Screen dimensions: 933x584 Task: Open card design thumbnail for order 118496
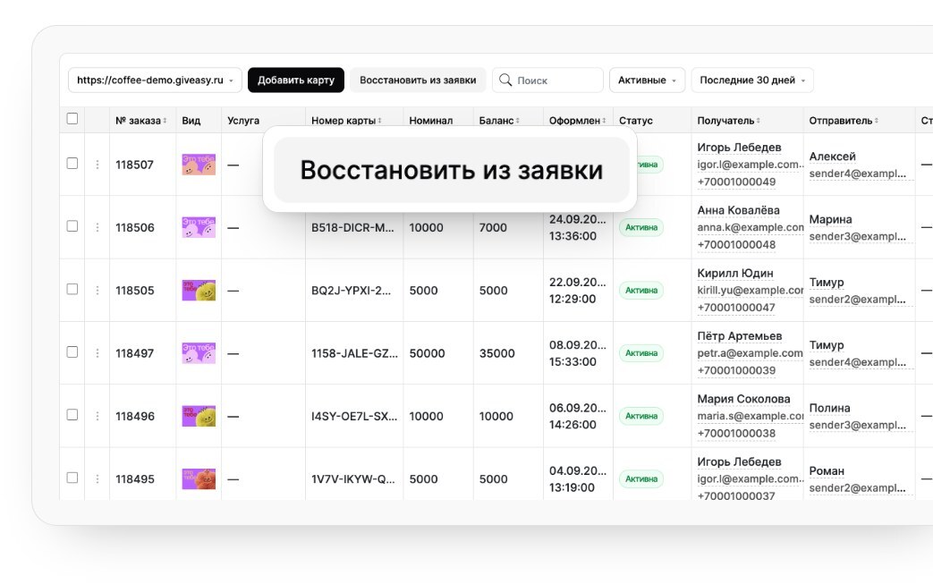point(199,416)
